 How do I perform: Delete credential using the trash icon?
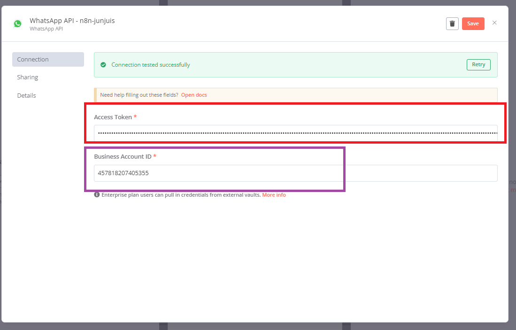click(x=452, y=23)
